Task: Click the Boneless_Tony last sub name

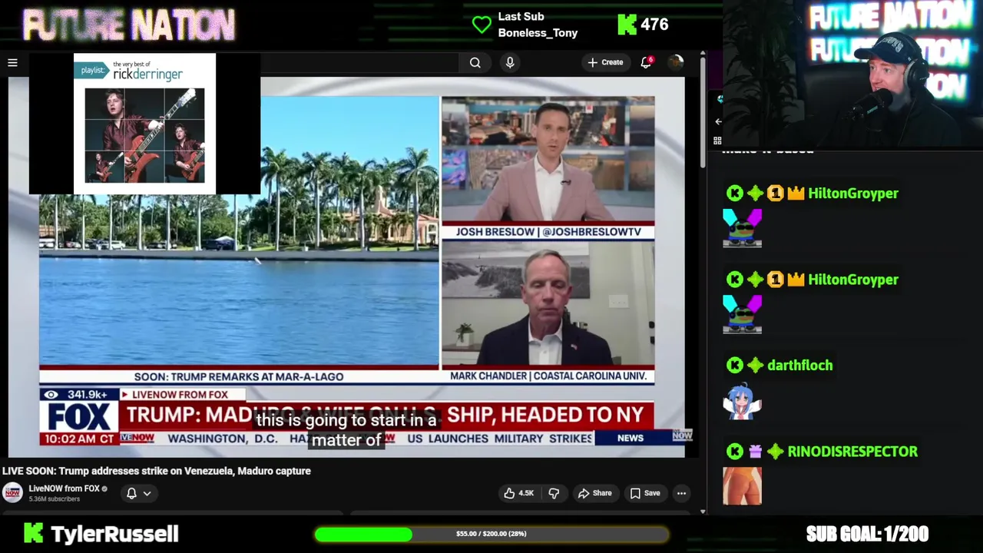Action: pyautogui.click(x=538, y=33)
